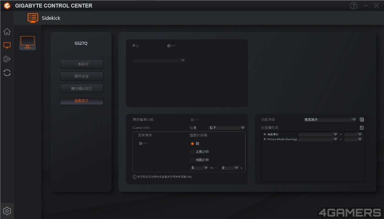
Task: Select the GS27Q monitor device thumbnail
Action: [x=28, y=42]
